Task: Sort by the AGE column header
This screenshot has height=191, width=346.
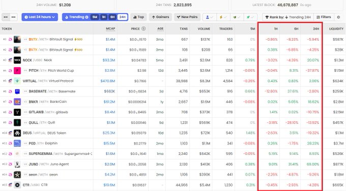Action: tap(160, 28)
